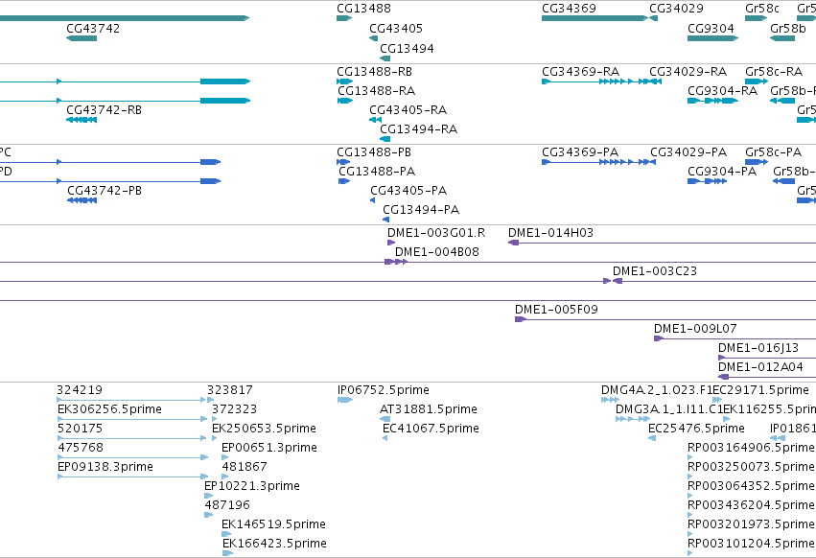The image size is (816, 558).
Task: Click EST RP003101204.5prime
Action: point(690,553)
